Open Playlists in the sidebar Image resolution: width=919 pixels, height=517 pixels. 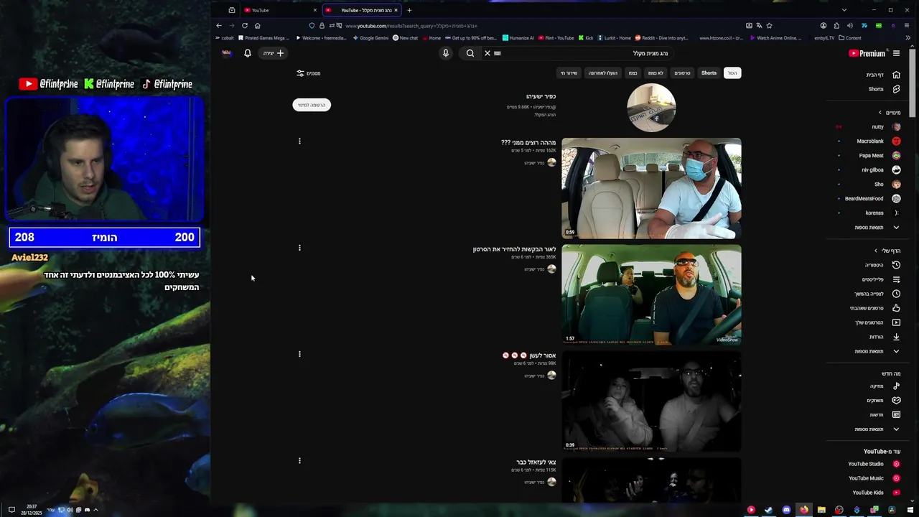[x=882, y=279]
